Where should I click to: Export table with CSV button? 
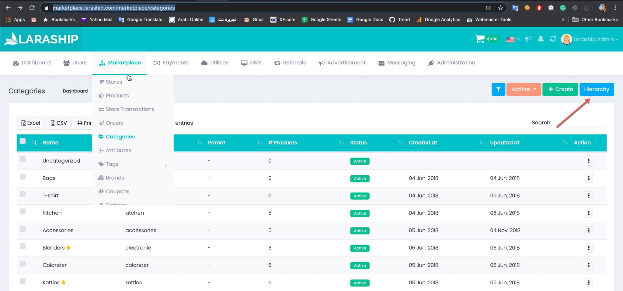[59, 123]
